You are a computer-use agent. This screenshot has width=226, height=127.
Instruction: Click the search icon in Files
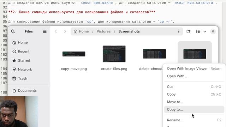13,31
